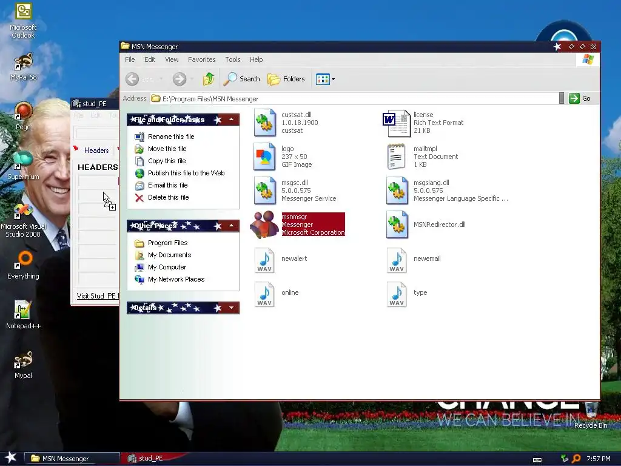The height and width of the screenshot is (466, 621).
Task: Click the Go button beside address bar
Action: 580,98
